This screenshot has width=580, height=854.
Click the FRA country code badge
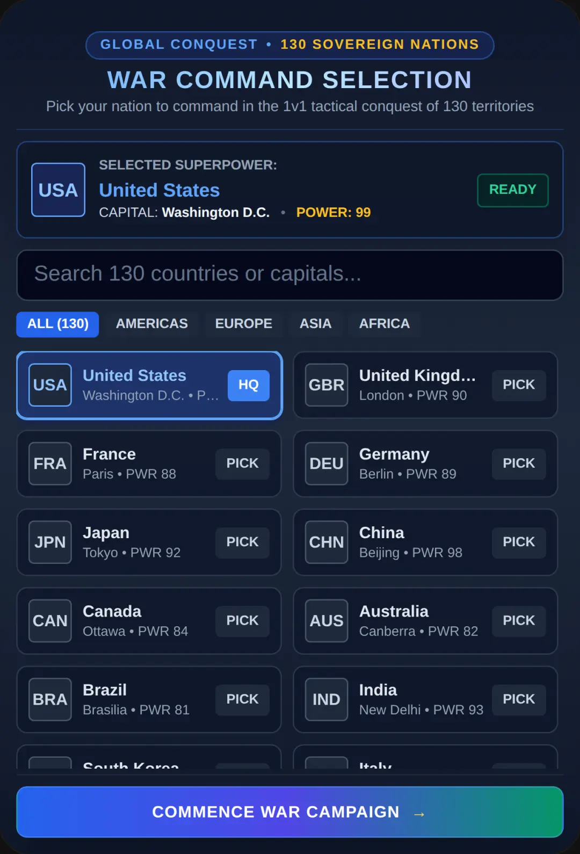(50, 464)
